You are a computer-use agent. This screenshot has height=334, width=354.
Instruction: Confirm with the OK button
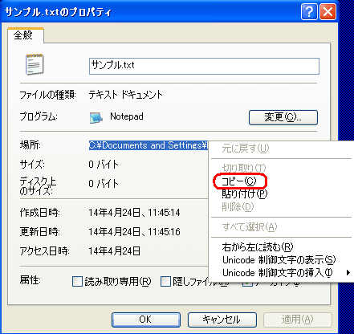[146, 320]
